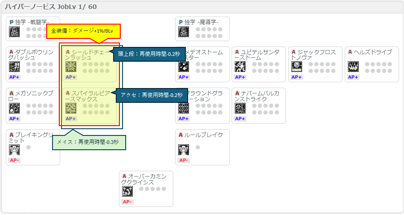The height and width of the screenshot is (215, 404).
Task: Select the オーバーカミングクライシス skill icon
Action: click(x=127, y=191)
